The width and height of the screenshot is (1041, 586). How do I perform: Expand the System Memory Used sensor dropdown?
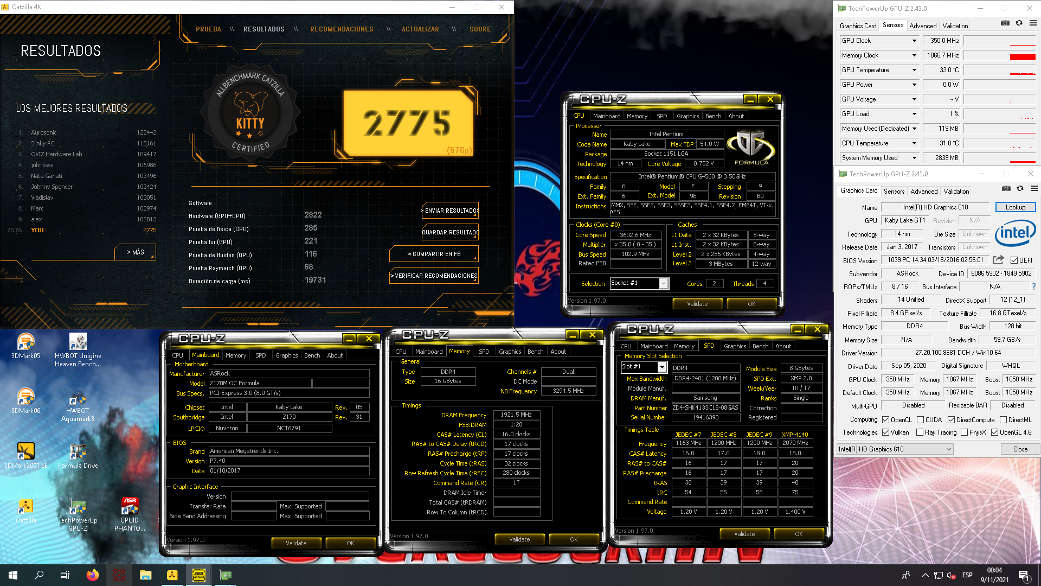(914, 158)
